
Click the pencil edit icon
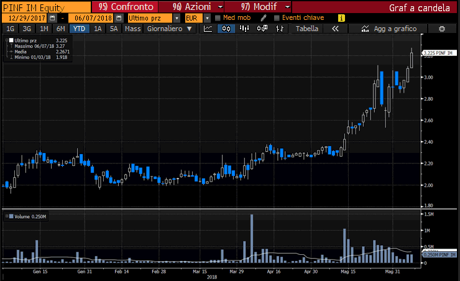coord(264,18)
